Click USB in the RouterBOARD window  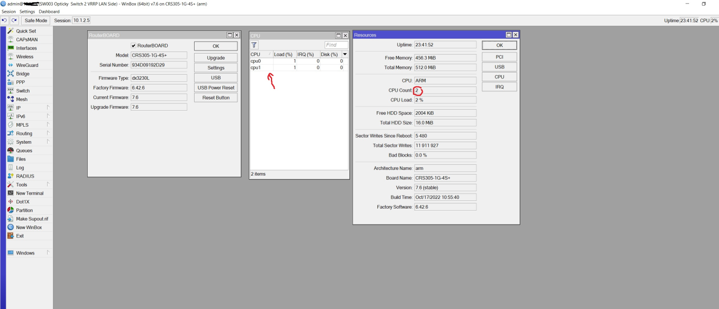coord(216,78)
